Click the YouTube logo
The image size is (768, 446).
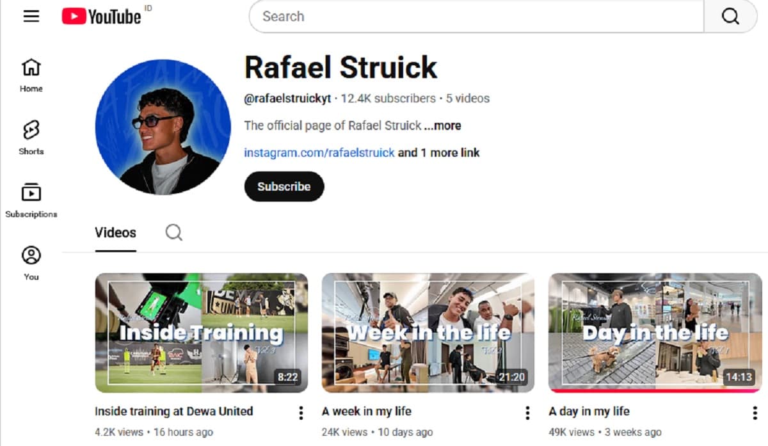99,16
